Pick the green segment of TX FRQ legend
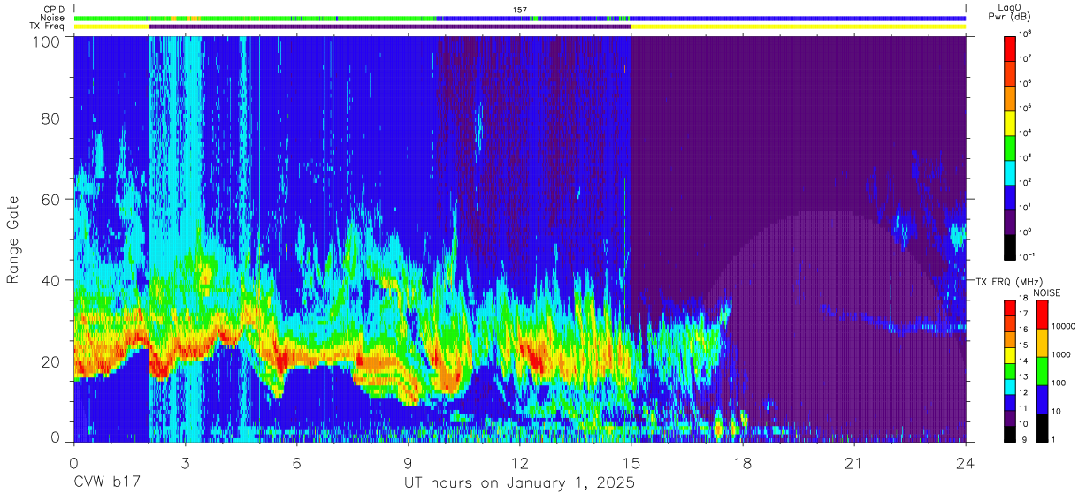The width and height of the screenshot is (1086, 501). 1010,369
